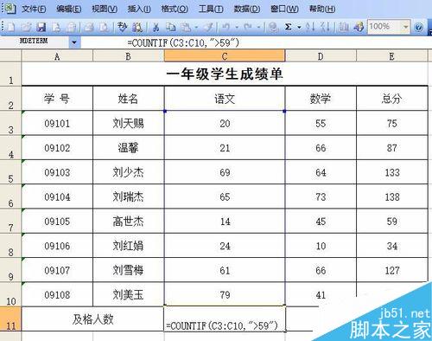Open the 编辑(E) menu

tap(69, 9)
